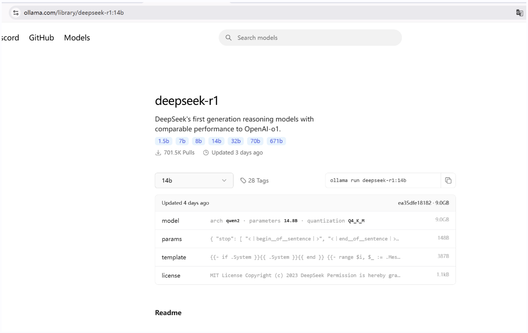Select the 14b size tag
This screenshot has width=528, height=333.
pos(217,142)
